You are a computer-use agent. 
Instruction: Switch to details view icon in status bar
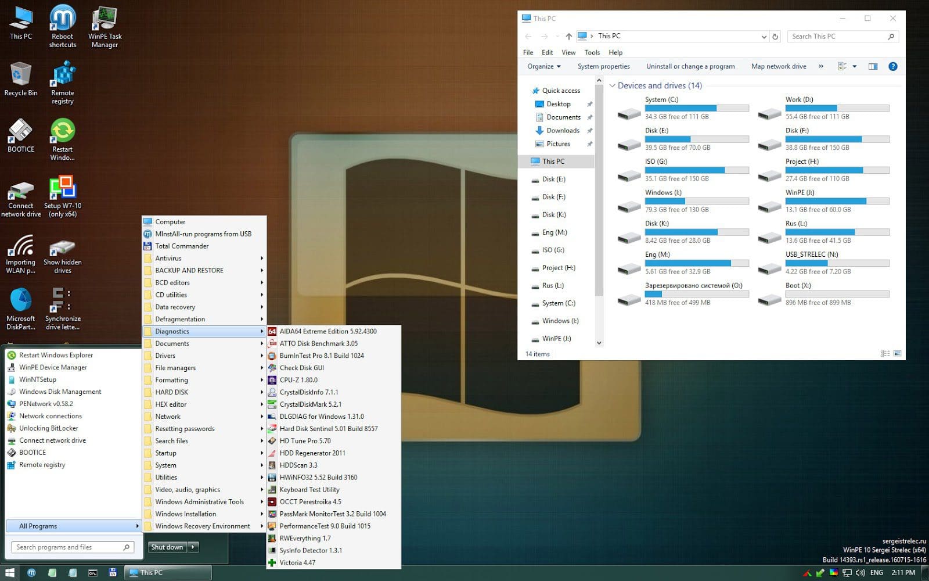tap(885, 353)
